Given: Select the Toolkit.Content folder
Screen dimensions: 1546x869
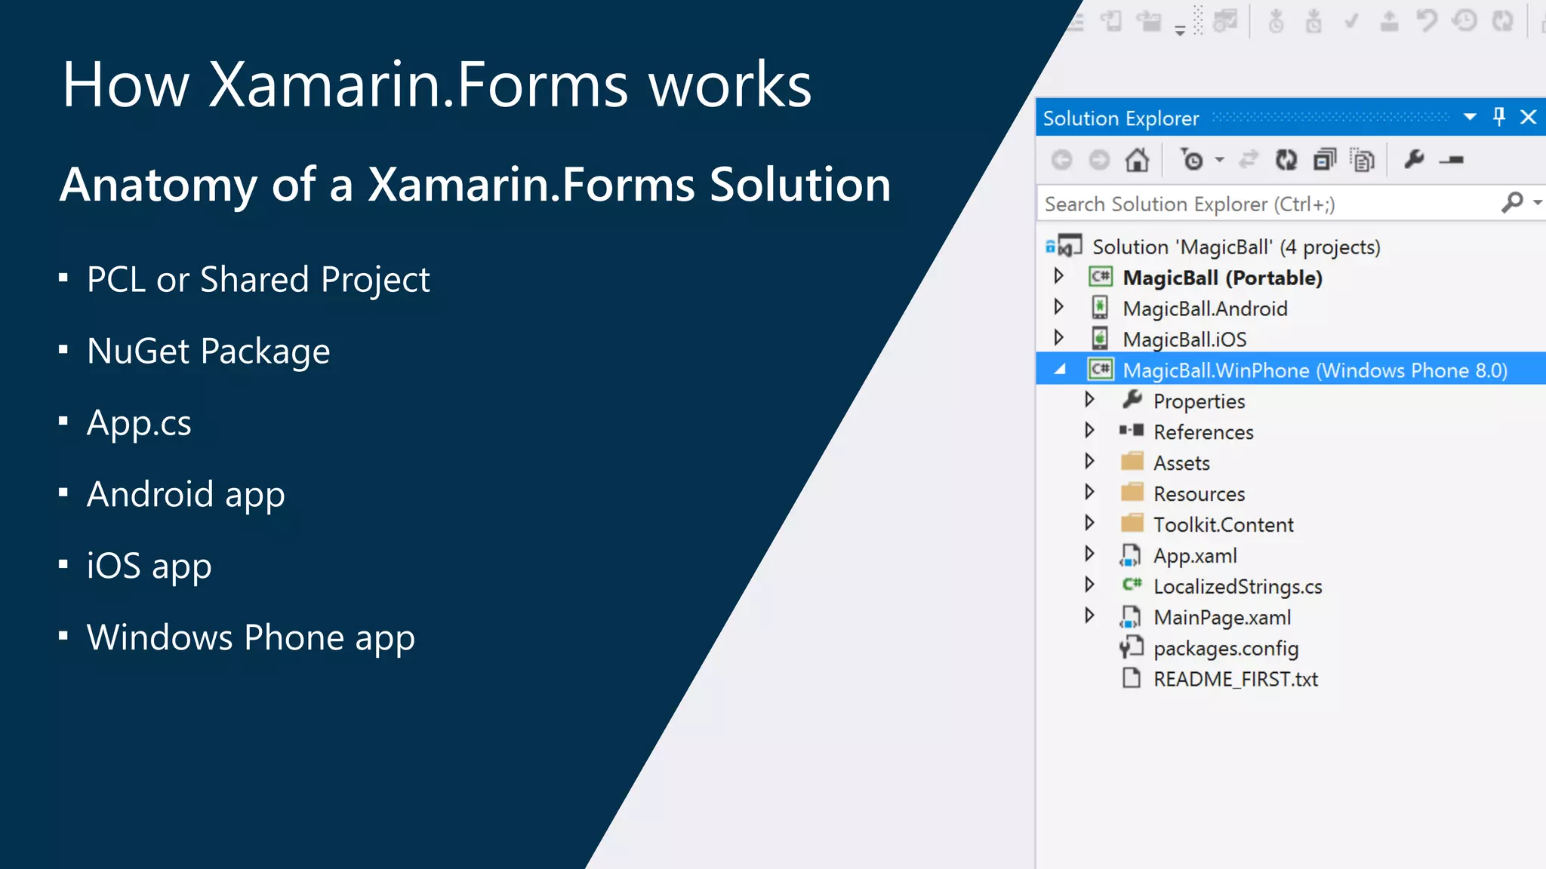Looking at the screenshot, I should (x=1223, y=524).
